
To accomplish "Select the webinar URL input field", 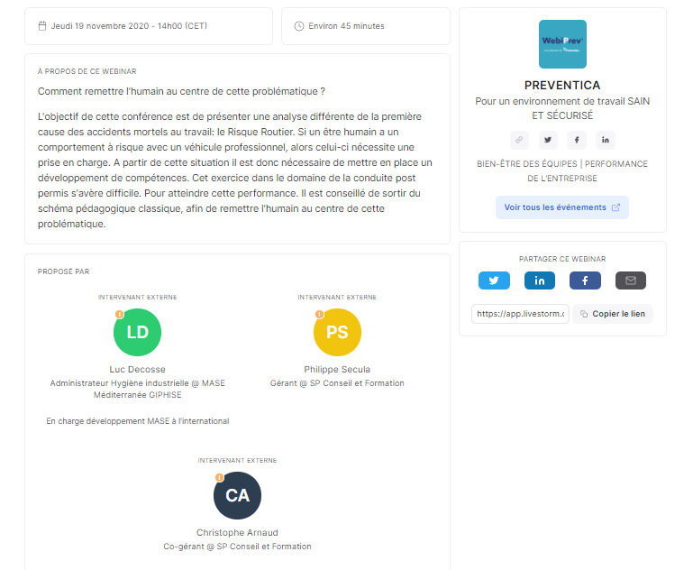I will pyautogui.click(x=520, y=314).
